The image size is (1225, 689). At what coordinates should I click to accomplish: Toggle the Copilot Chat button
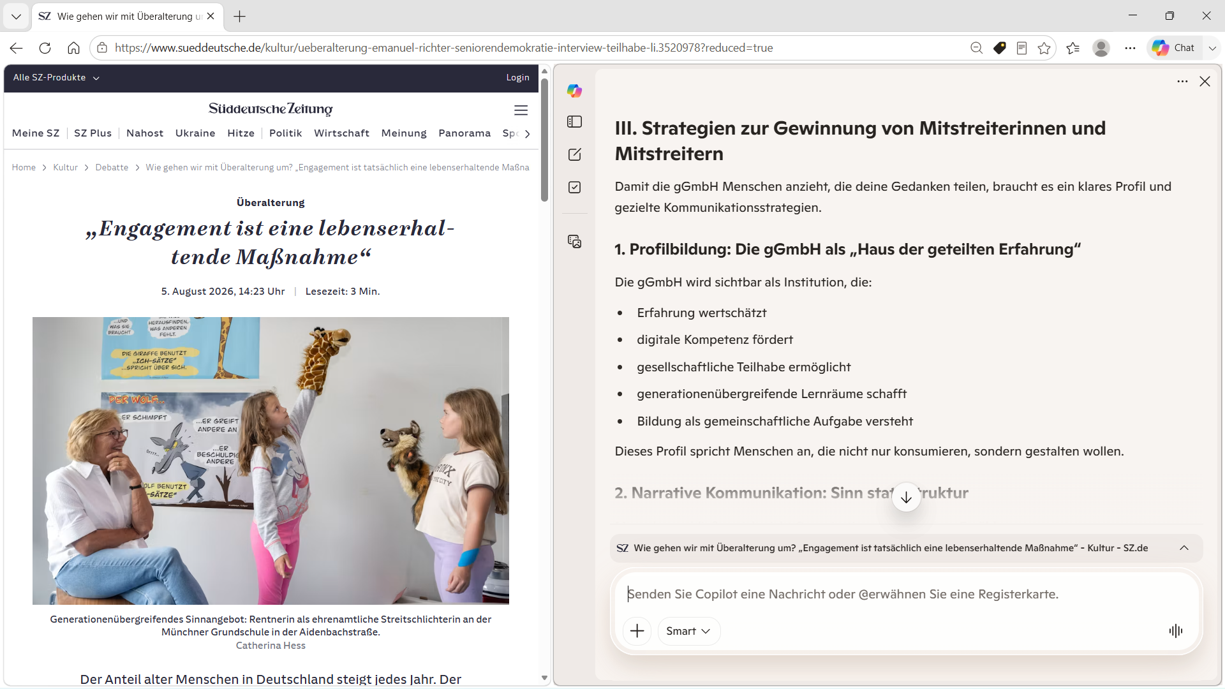pos(1174,48)
